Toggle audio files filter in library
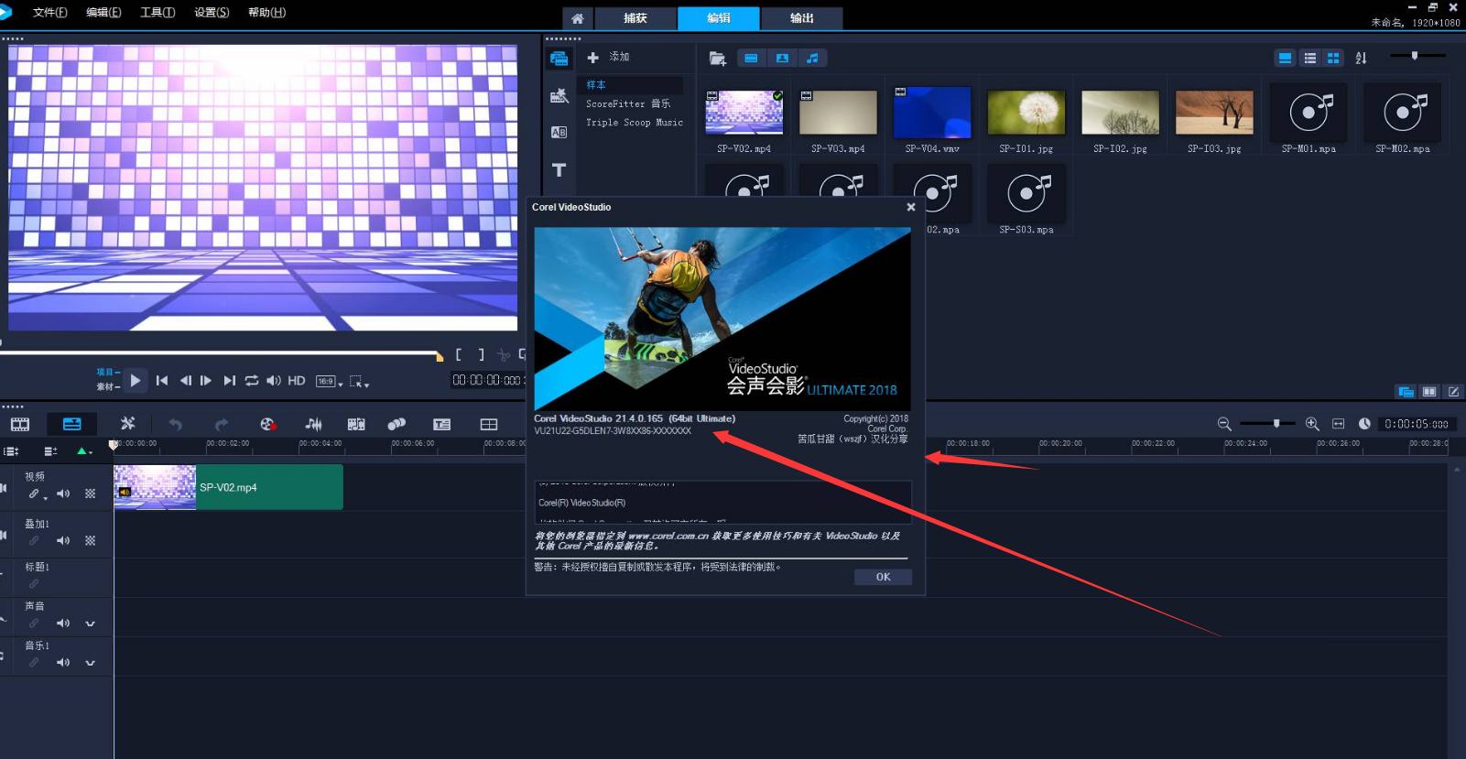Screen dimensions: 1466x759 click(812, 58)
